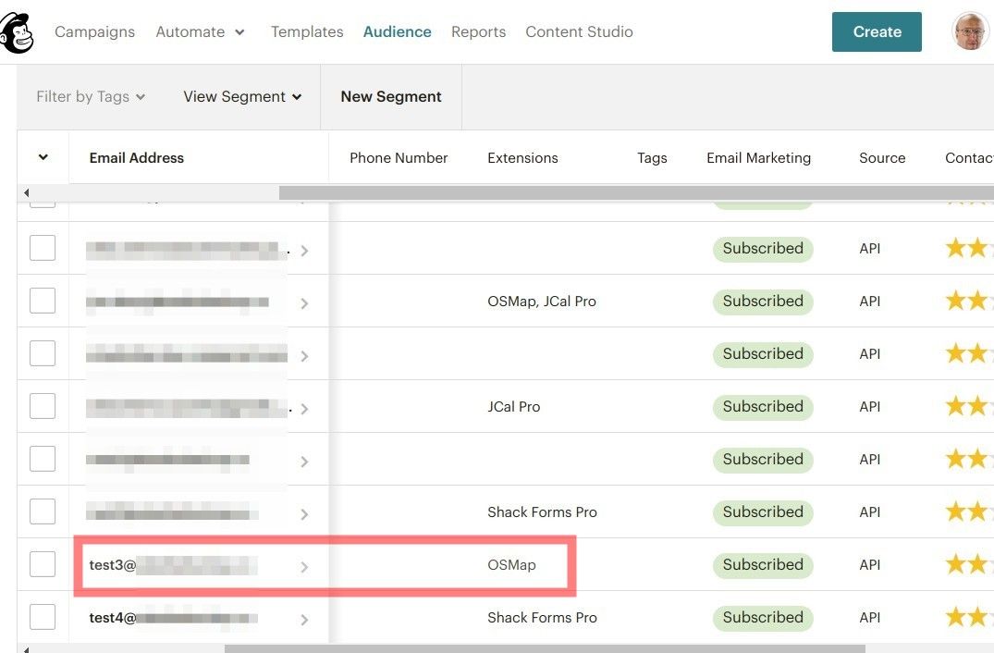Select the Audience tab
The height and width of the screenshot is (653, 994).
(397, 31)
